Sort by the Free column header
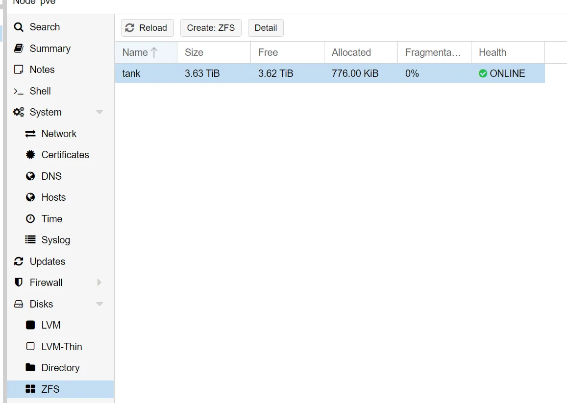This screenshot has height=403, width=567. (288, 52)
